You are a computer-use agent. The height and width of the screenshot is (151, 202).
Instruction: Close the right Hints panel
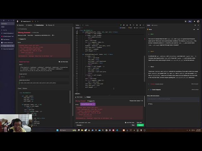(x=198, y=25)
